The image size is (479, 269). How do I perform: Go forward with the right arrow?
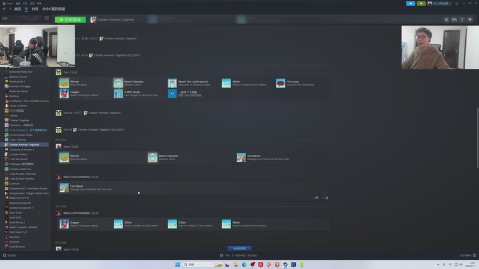[x=10, y=9]
